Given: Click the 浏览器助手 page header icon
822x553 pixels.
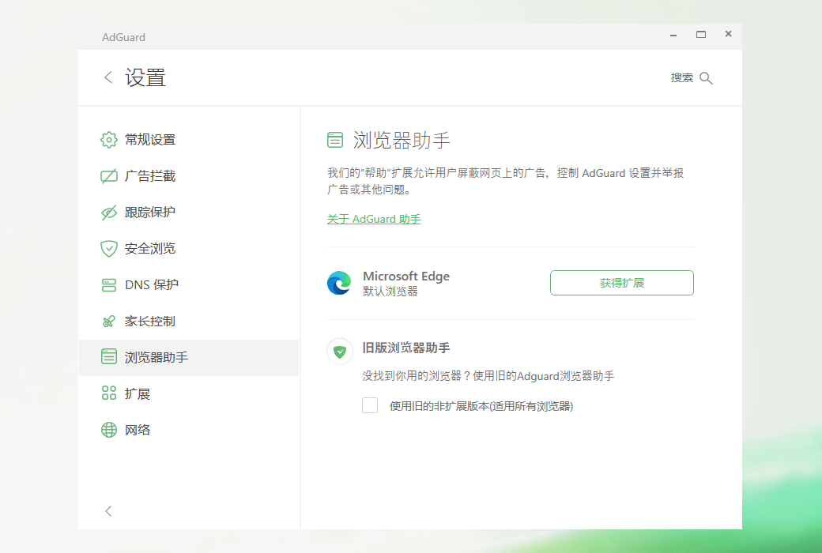Looking at the screenshot, I should click(335, 139).
